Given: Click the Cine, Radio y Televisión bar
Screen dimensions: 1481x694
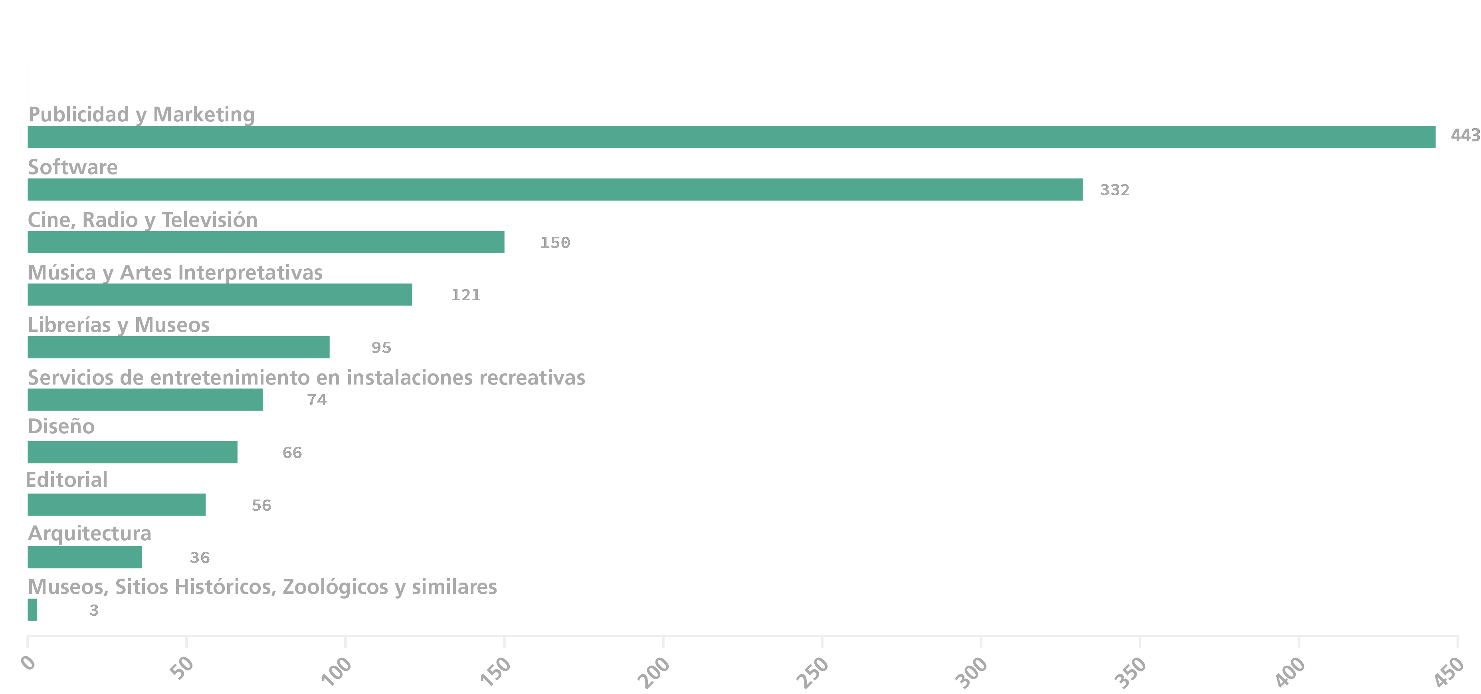Looking at the screenshot, I should 265,242.
